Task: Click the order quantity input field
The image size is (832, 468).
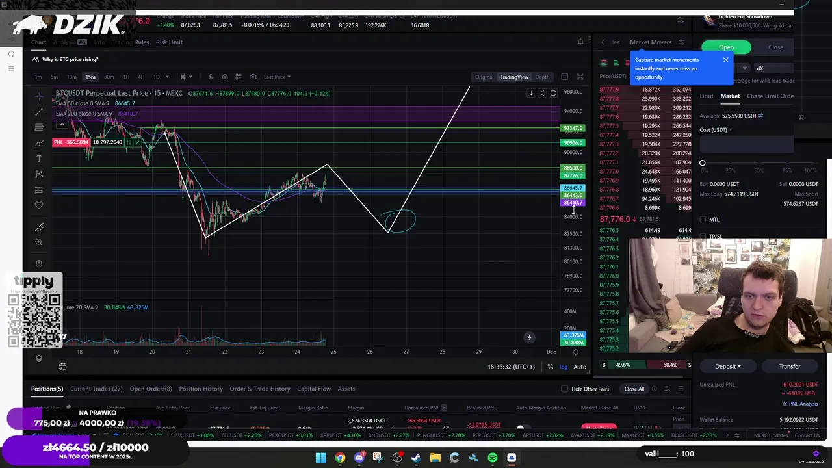Action: 747,144
